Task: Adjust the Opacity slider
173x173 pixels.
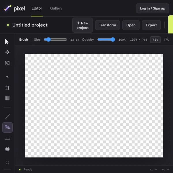Action: click(x=106, y=40)
